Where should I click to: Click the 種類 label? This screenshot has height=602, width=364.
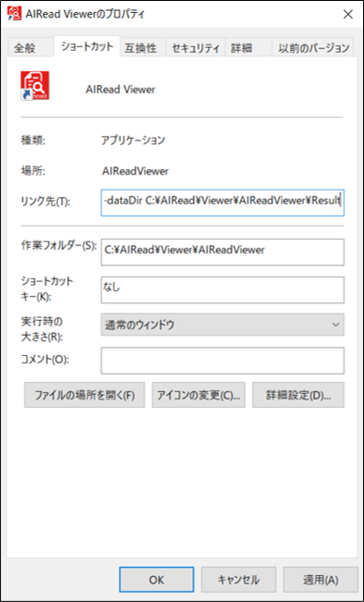point(33,141)
